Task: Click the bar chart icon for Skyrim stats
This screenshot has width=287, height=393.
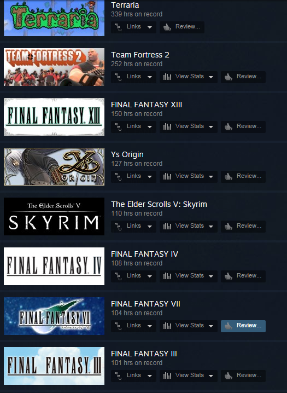Action: (167, 226)
